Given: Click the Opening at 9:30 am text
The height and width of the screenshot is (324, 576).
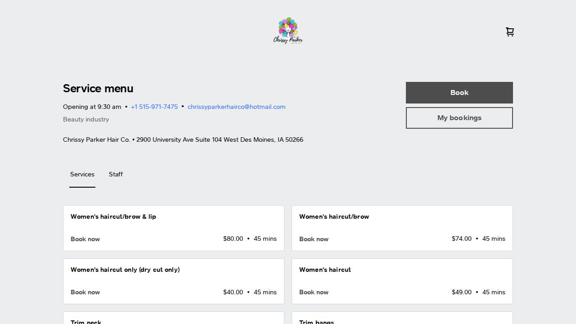Looking at the screenshot, I should (92, 107).
